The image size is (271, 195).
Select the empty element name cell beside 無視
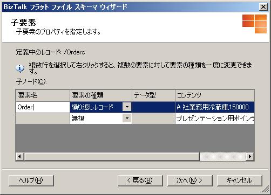coord(43,119)
